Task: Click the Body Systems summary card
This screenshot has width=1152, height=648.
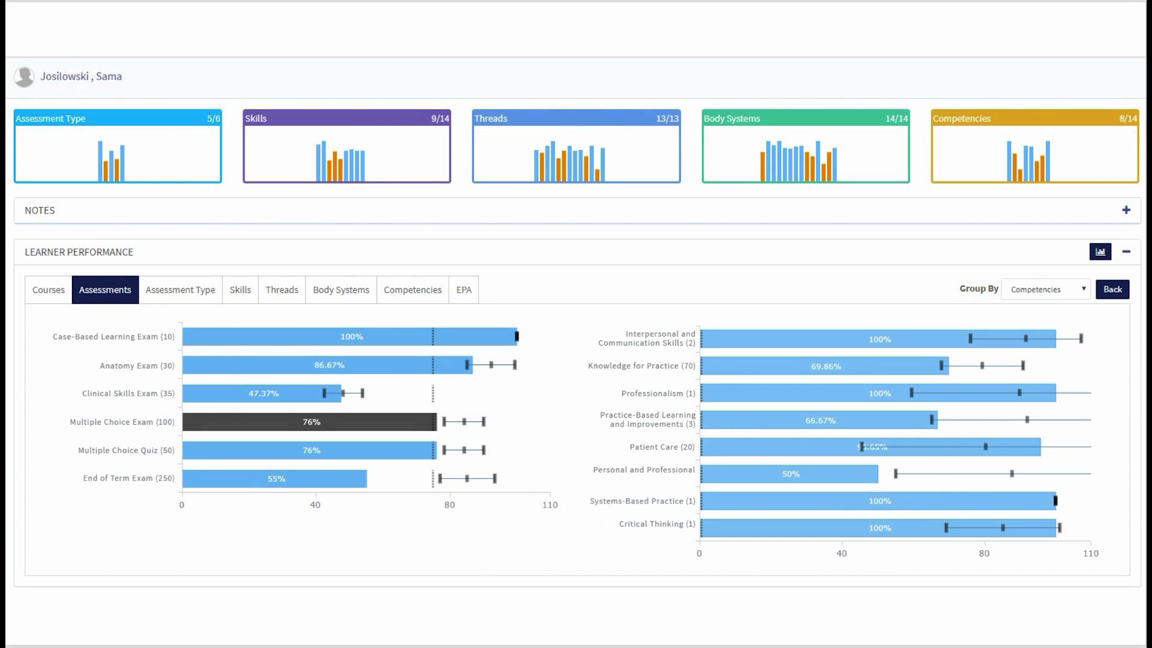Action: 805,146
